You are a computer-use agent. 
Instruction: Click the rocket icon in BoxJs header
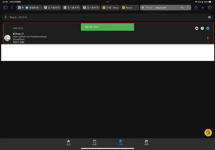(x=5, y=17)
